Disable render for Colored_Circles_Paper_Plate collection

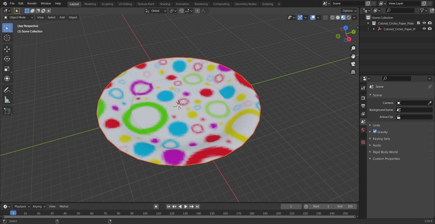coord(430,23)
